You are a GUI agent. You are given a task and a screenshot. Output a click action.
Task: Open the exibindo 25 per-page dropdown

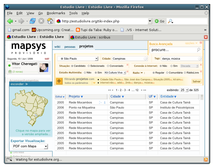[184, 90]
